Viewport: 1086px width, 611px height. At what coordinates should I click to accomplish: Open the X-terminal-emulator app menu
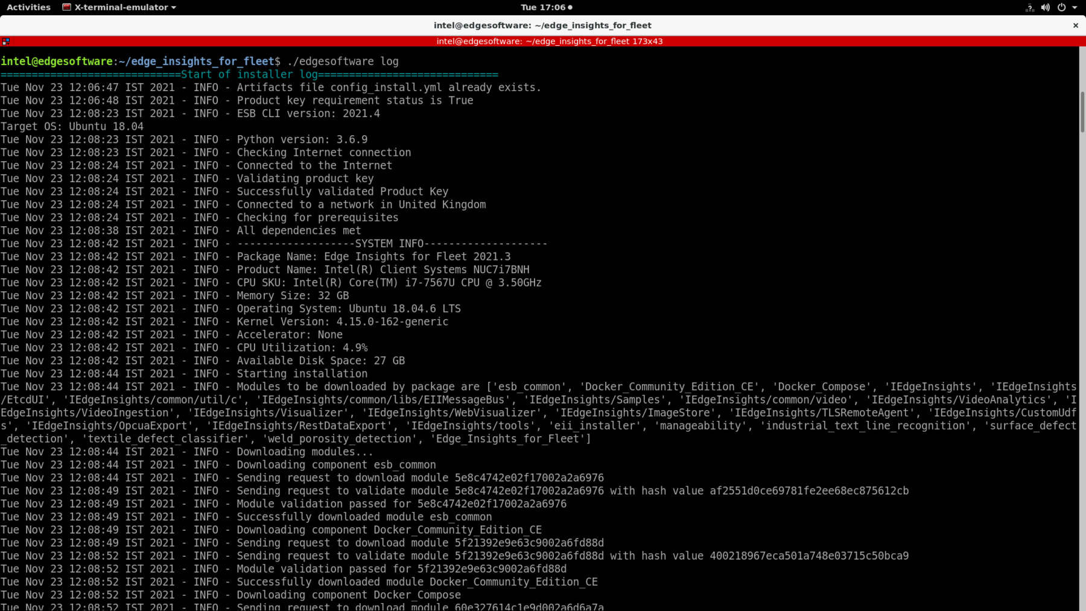pos(119,7)
